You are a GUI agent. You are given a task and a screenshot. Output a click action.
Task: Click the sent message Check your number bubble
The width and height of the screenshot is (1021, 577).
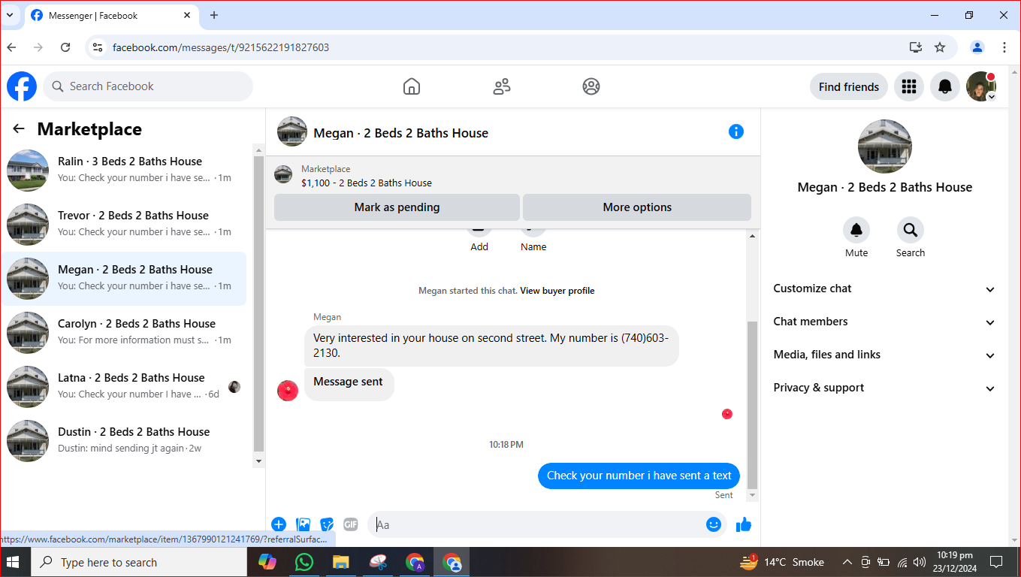click(639, 476)
